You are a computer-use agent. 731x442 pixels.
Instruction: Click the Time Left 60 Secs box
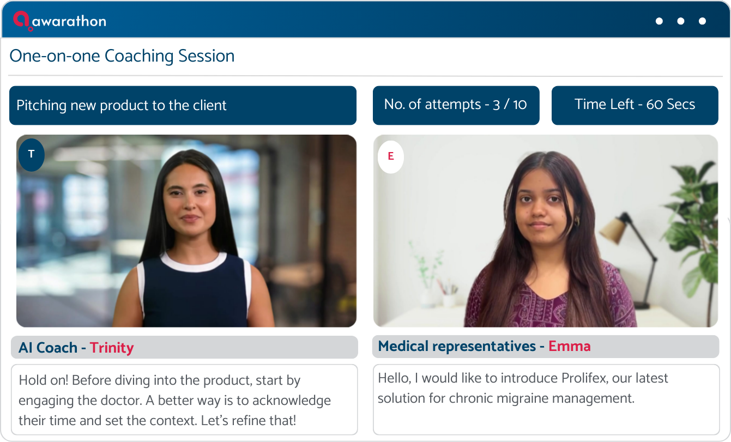coord(635,105)
